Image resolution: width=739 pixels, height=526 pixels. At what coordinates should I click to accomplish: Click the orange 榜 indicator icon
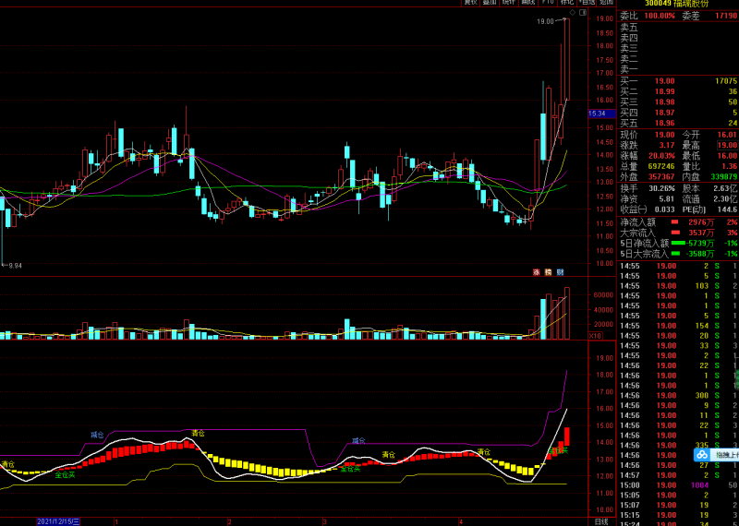(547, 272)
